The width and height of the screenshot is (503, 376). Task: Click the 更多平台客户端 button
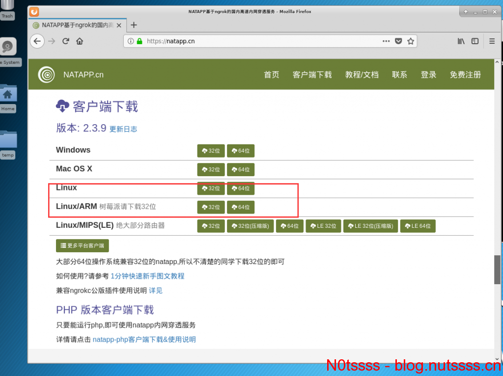click(82, 245)
